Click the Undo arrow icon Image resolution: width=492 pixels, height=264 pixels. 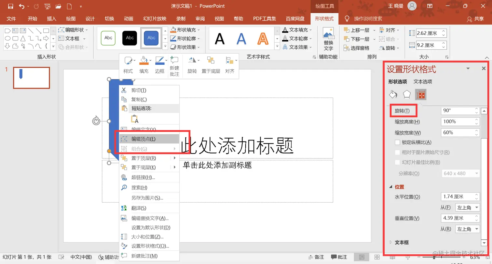point(21,6)
